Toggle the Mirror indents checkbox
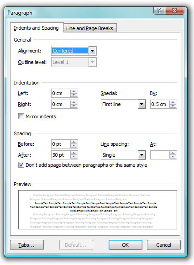Viewport: 194px width, 265px height. [21, 117]
